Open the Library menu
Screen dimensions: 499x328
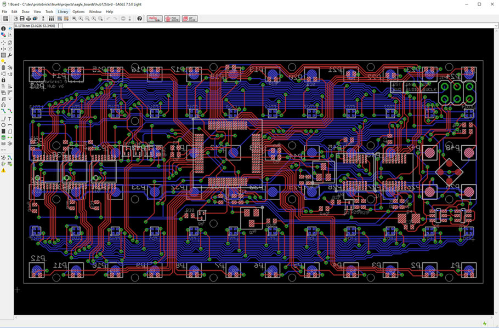tap(63, 11)
